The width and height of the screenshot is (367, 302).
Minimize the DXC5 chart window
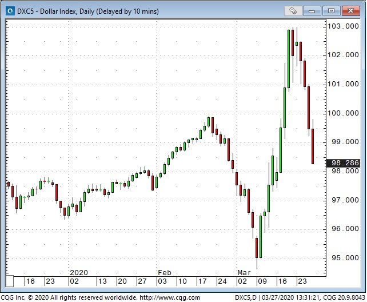pyautogui.click(x=312, y=11)
